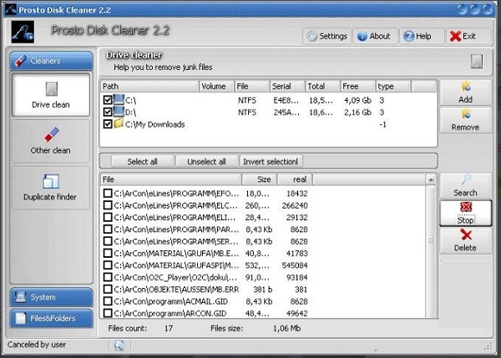Check the file ending in ELI... checkbox

(108, 217)
